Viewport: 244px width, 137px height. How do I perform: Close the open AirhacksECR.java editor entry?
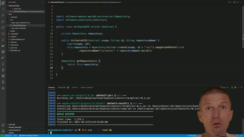pos(10,11)
